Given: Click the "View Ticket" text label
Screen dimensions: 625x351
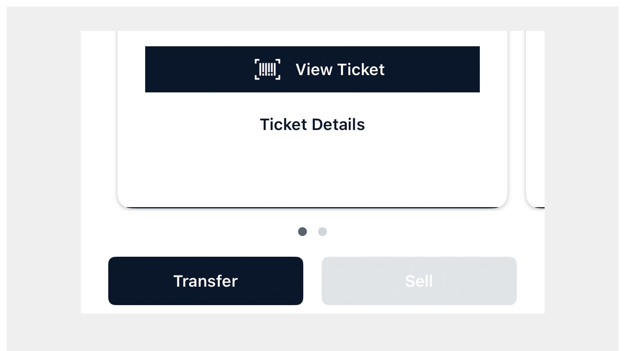Looking at the screenshot, I should [x=340, y=70].
